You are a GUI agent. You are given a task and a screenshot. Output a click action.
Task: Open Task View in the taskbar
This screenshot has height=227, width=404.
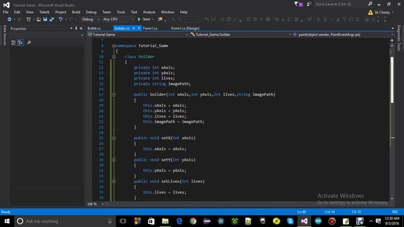123,221
